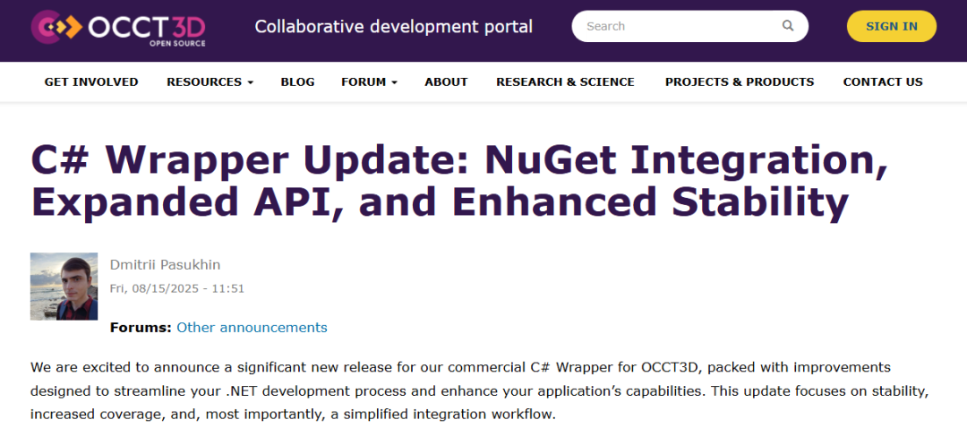Viewport: 967px width, 437px height.
Task: Open the CONTACT US page
Action: (x=883, y=82)
